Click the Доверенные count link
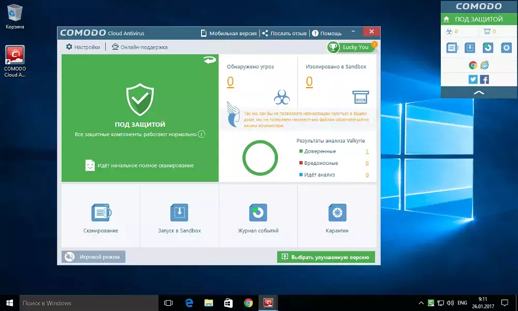The image size is (518, 311). pyautogui.click(x=367, y=151)
